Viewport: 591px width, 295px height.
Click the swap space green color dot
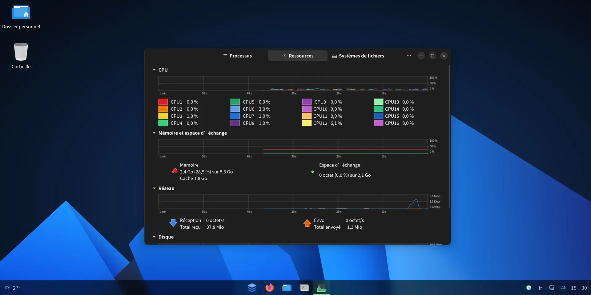coord(312,172)
